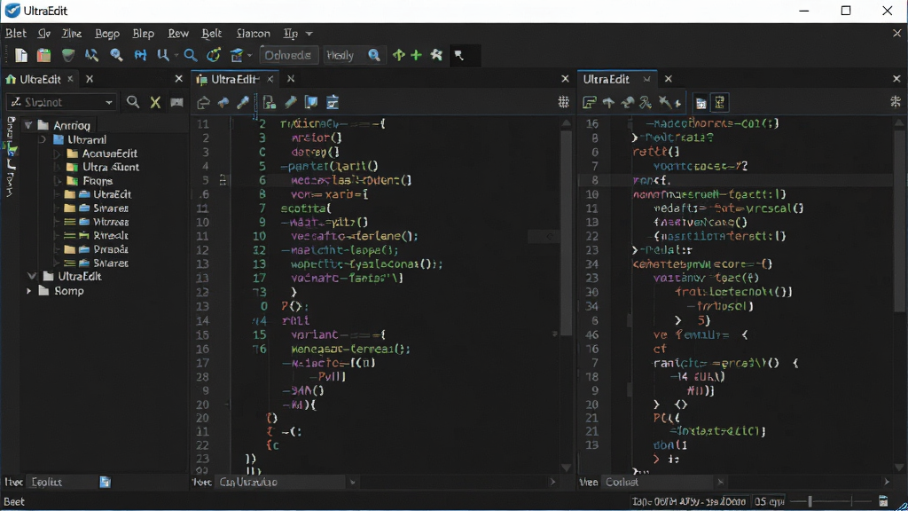
Task: Click the Odnveds toolbar button
Action: pos(288,55)
